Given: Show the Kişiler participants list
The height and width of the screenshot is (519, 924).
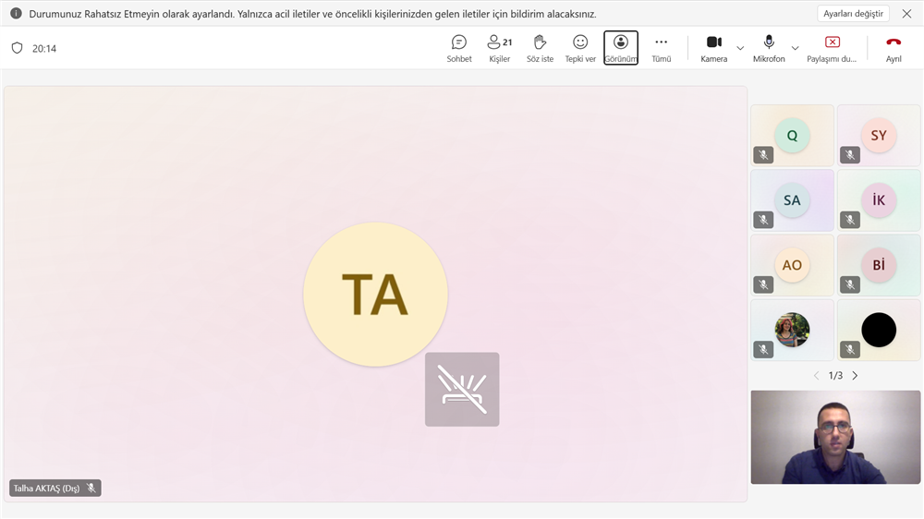Looking at the screenshot, I should pyautogui.click(x=499, y=48).
